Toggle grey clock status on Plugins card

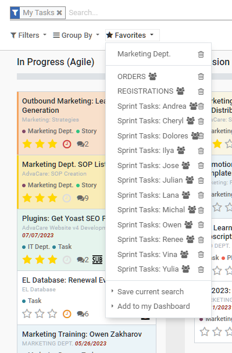pos(67,260)
